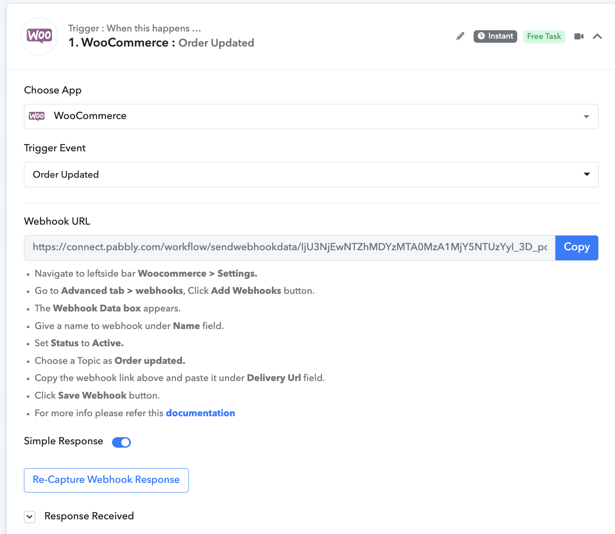Click the Free Task badge
Viewport: 615px width, 534px height.
click(544, 36)
